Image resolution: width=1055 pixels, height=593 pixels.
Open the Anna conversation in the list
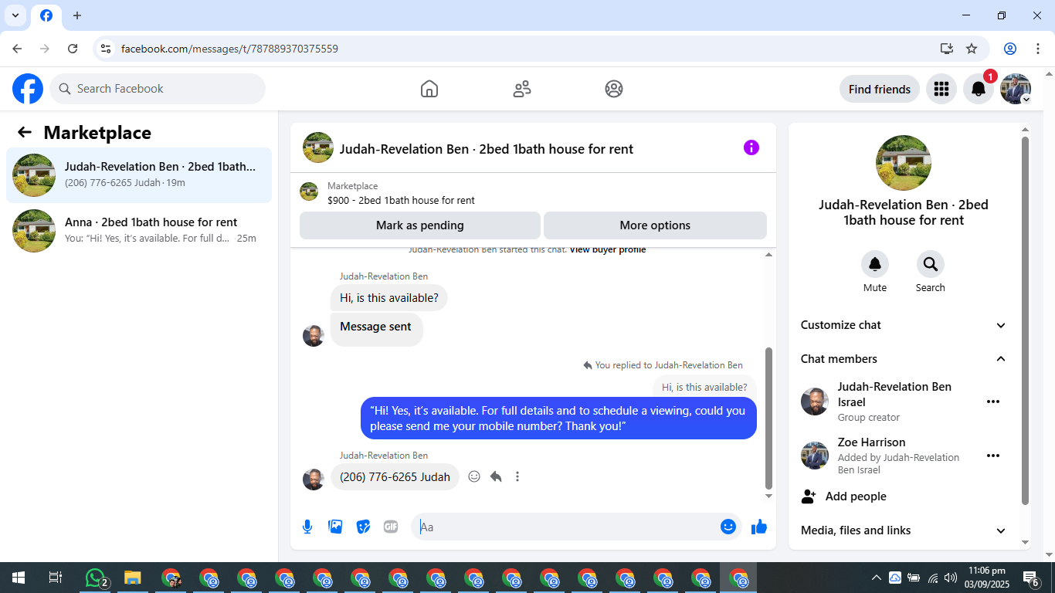[x=139, y=231]
